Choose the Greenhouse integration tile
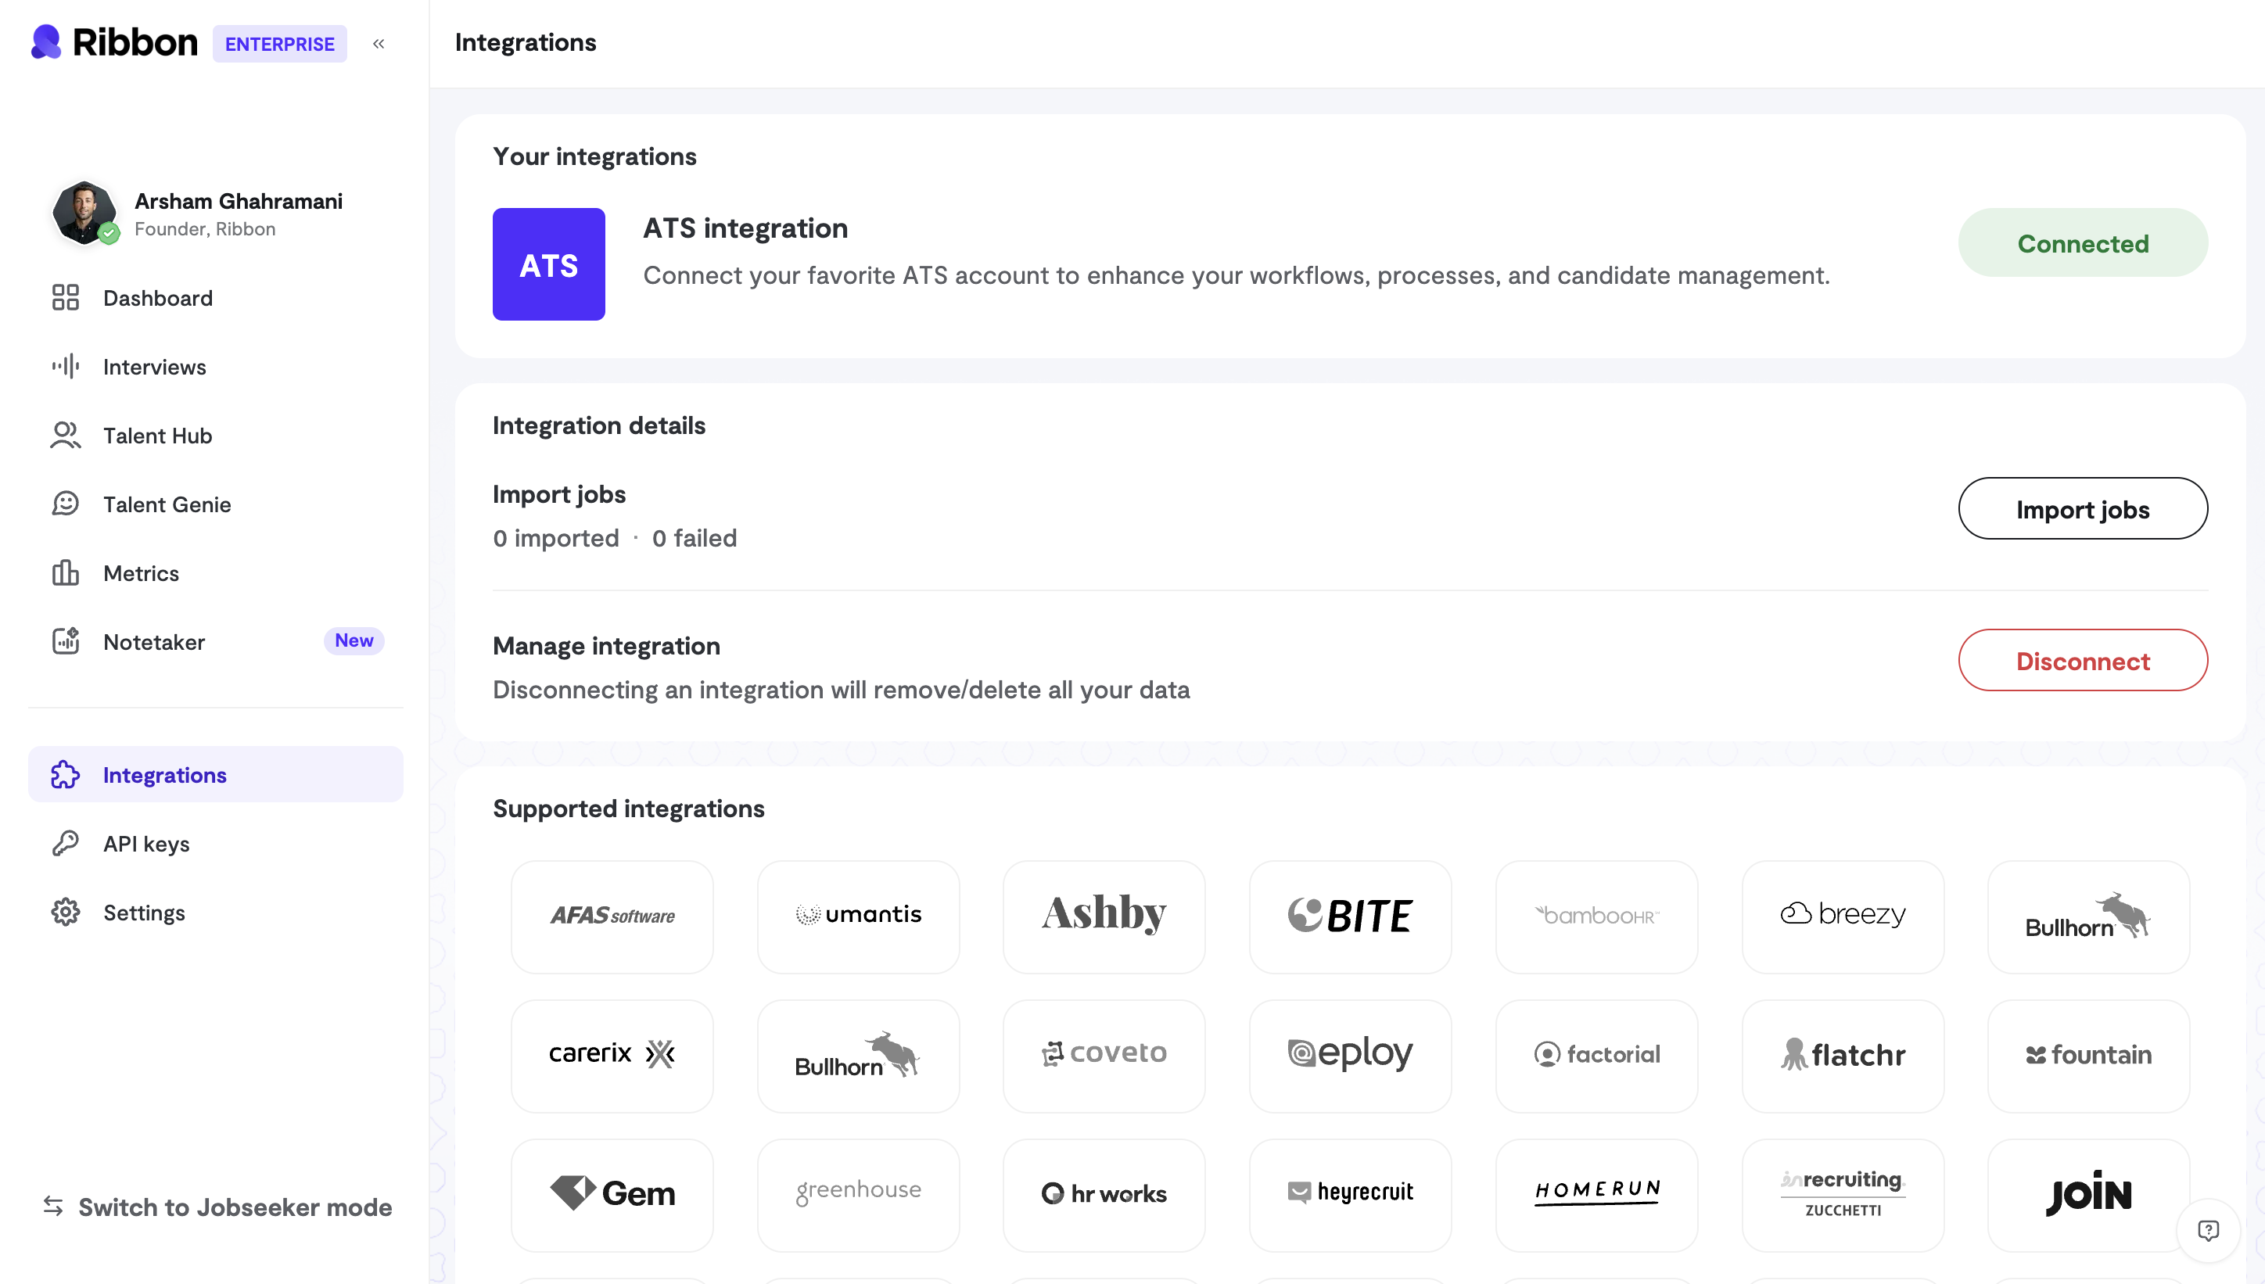 point(857,1193)
